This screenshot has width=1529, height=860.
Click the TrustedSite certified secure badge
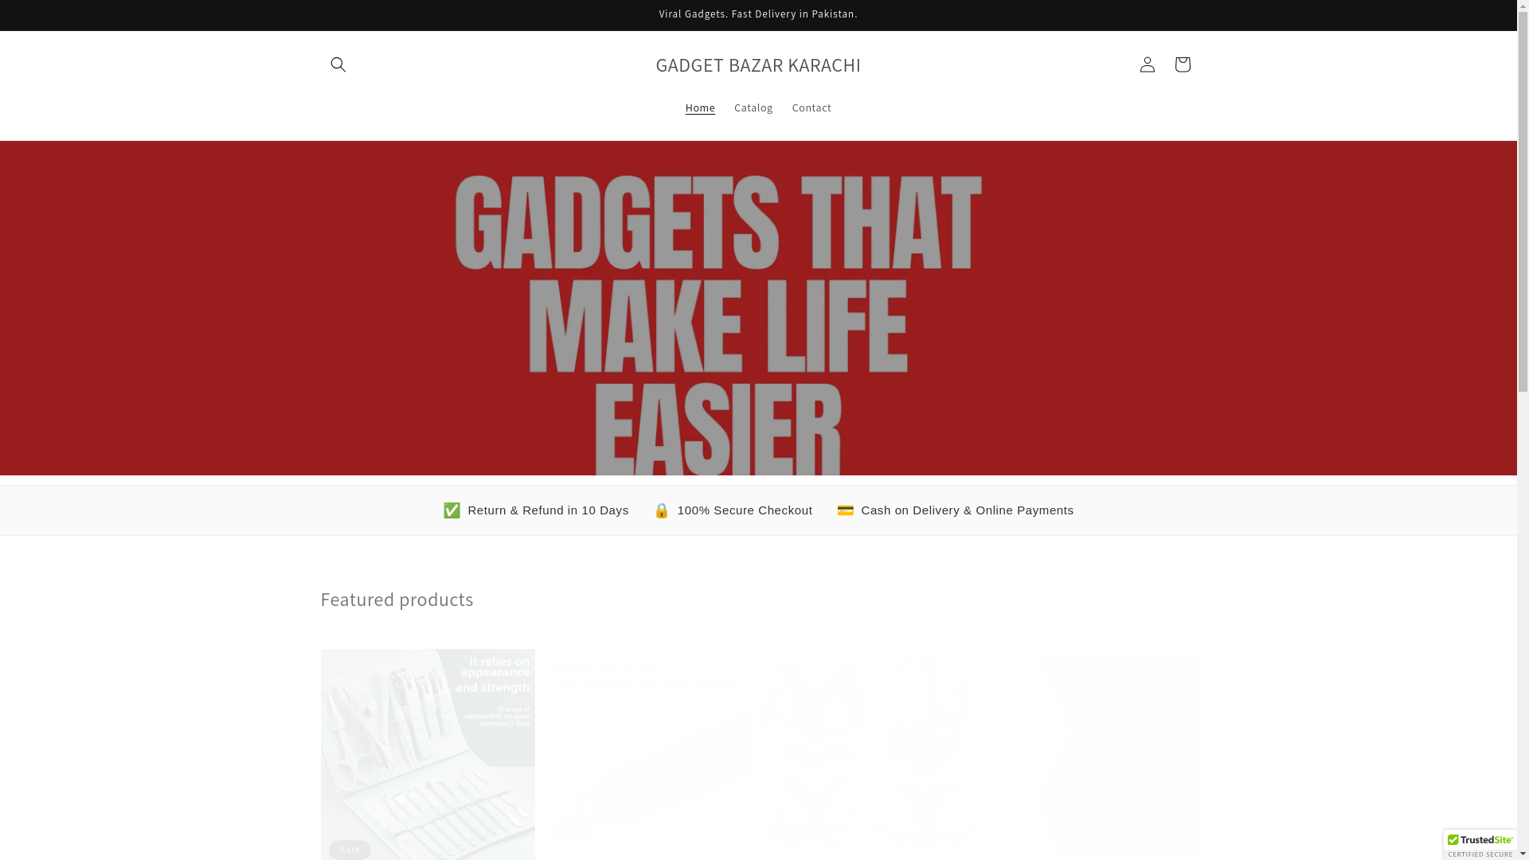[1480, 846]
